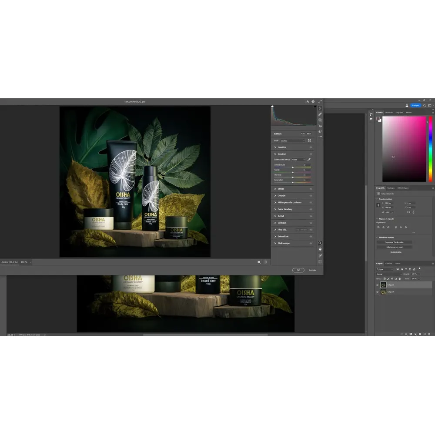Toggle visibility of Courbe panel edits
This screenshot has width=435, height=435.
311,196
